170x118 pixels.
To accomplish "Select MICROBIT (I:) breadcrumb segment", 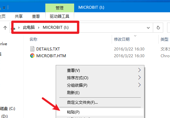I will point(56,27).
